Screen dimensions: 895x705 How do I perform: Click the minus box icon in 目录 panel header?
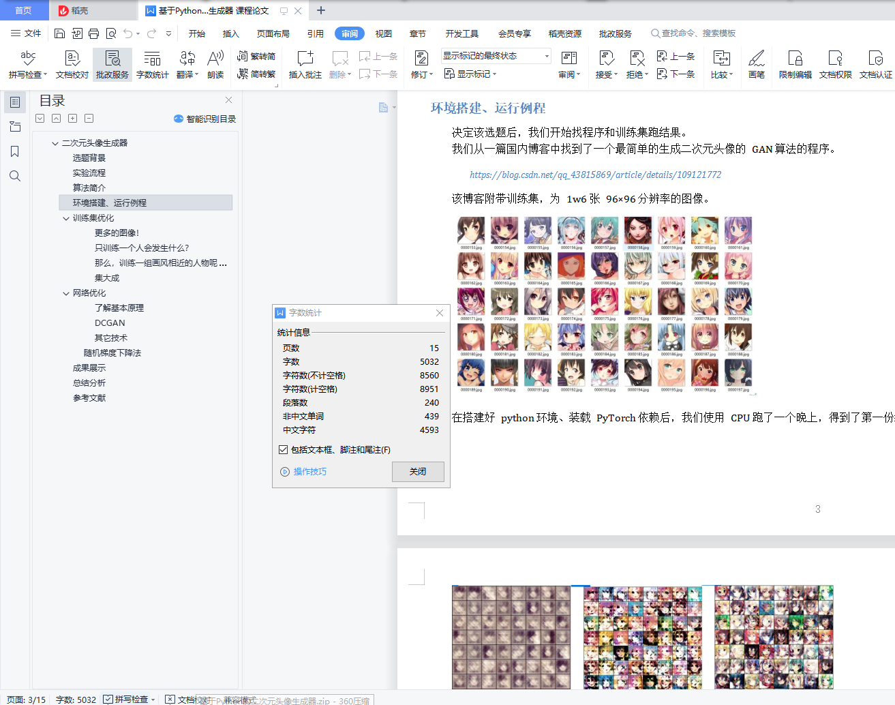click(x=89, y=119)
